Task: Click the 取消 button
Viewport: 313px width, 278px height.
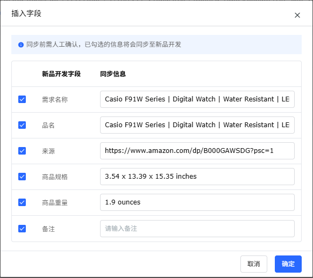Action: (x=254, y=264)
